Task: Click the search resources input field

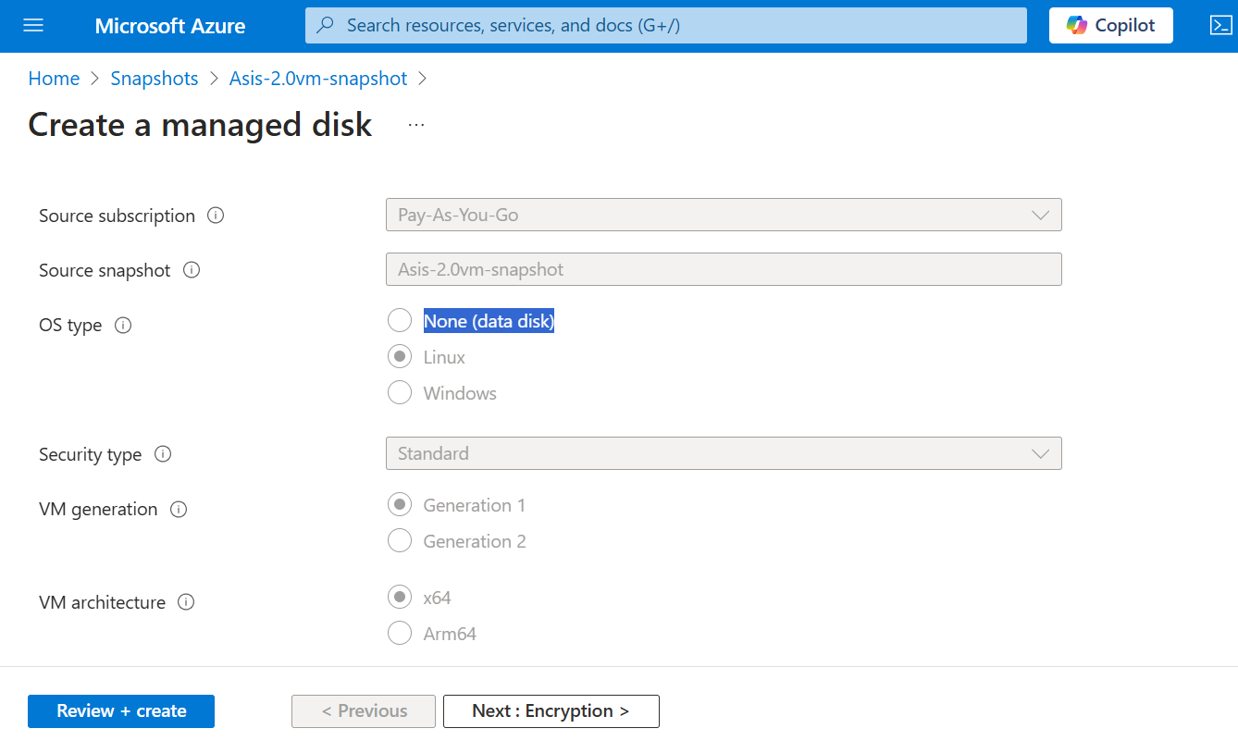Action: click(x=666, y=25)
